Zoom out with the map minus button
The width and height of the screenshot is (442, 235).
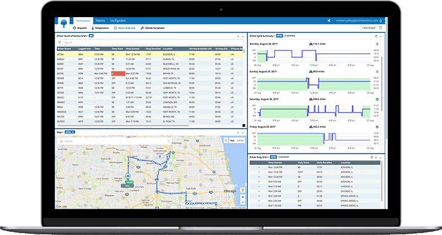(x=243, y=202)
